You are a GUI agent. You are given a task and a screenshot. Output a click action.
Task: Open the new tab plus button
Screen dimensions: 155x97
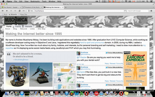[x=66, y=7]
